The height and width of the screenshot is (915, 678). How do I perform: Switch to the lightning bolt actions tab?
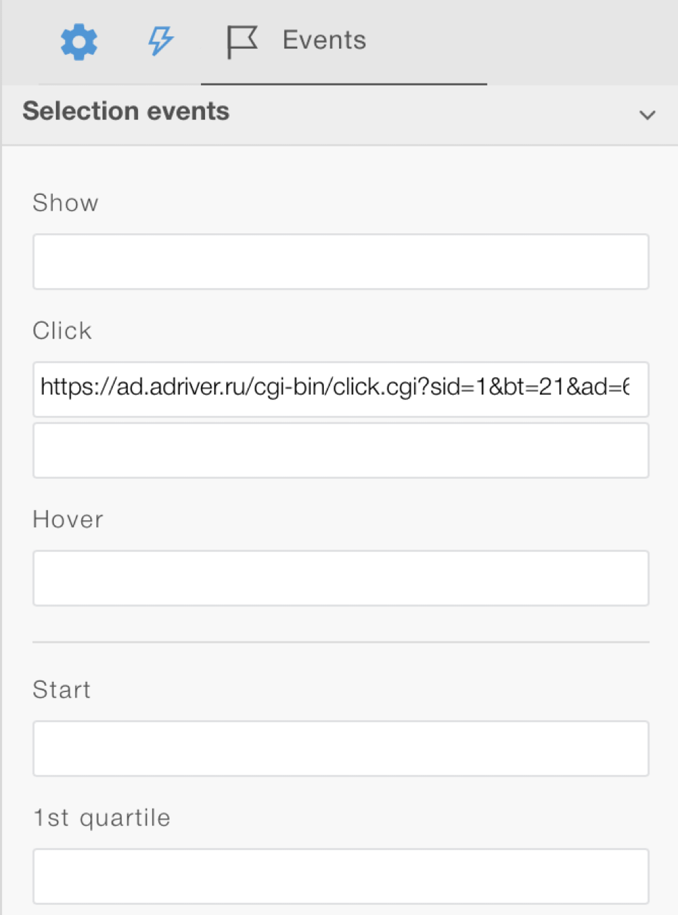(161, 41)
